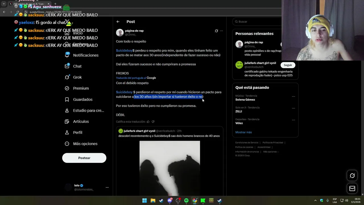Follow juliefork chart girl vynil with Seguir
The width and height of the screenshot is (364, 205).
tap(288, 65)
